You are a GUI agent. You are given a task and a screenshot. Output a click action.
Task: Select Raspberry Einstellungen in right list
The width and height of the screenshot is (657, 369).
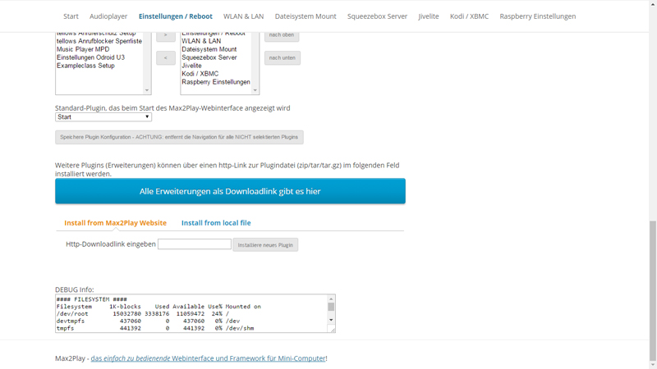tap(216, 82)
